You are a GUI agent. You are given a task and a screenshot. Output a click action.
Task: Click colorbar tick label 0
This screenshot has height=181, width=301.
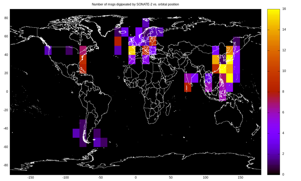tap(283, 175)
